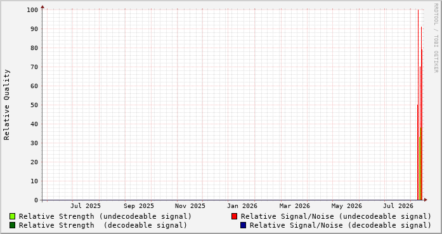Click the light green undecodeable strength swatch
The image size is (442, 234).
(12, 216)
